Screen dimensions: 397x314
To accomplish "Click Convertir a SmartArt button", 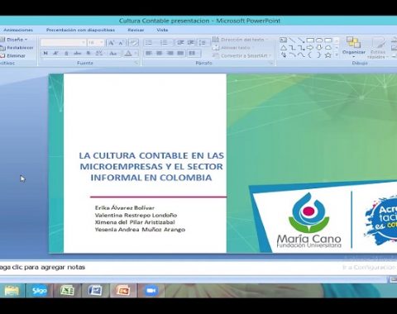I will tap(242, 55).
